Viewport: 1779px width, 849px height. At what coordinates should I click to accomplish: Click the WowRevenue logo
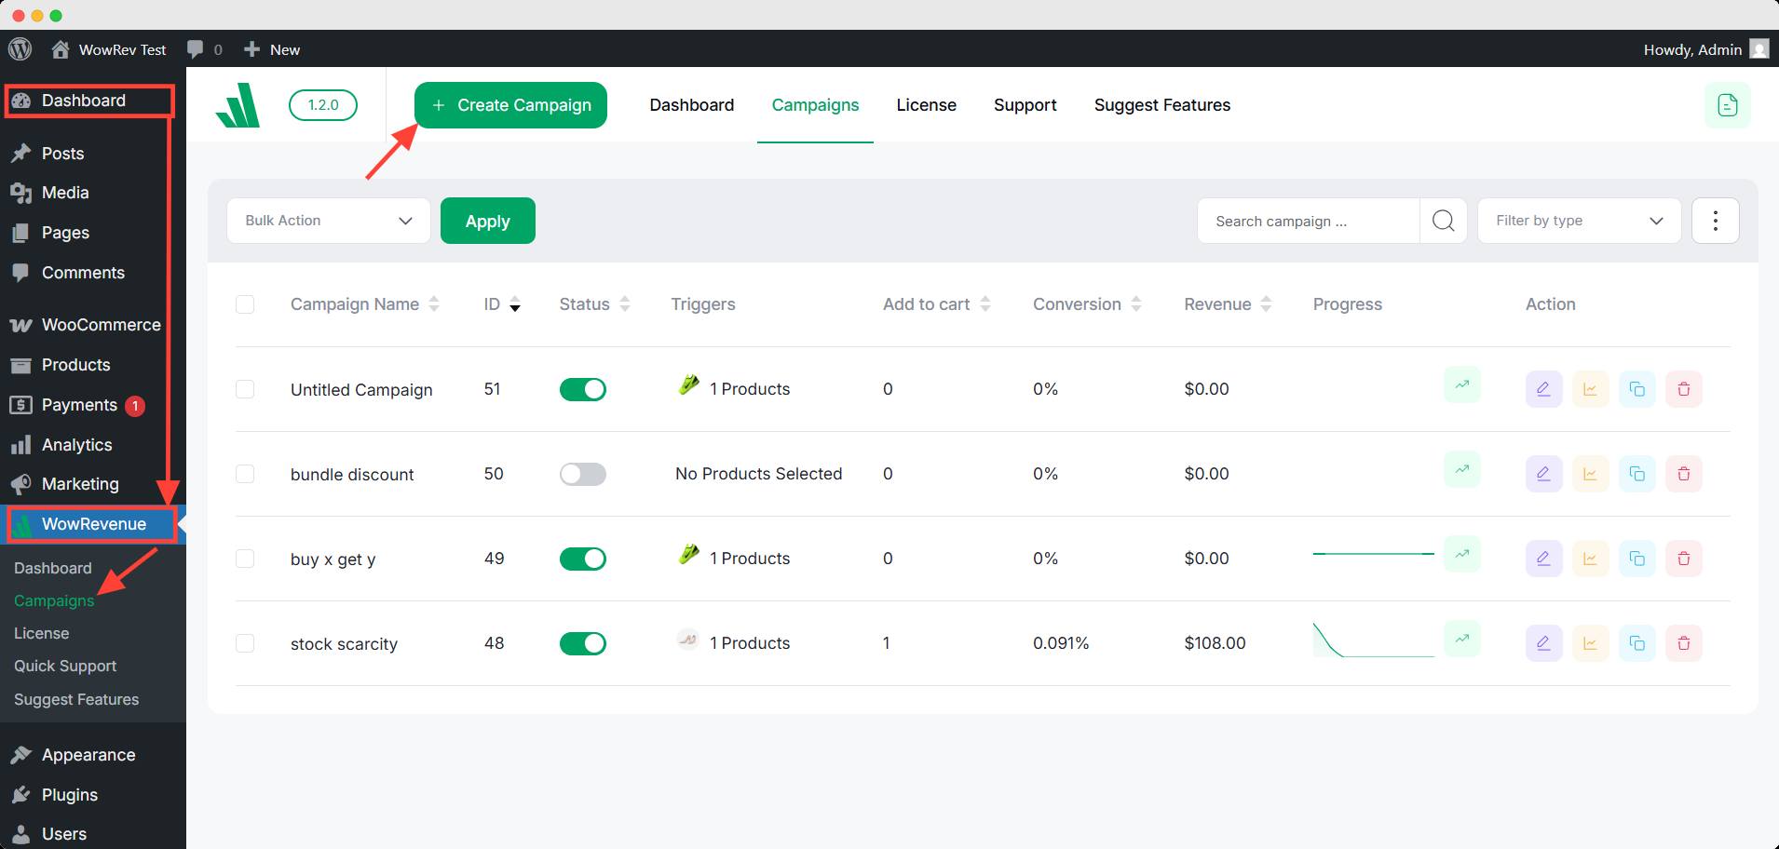pos(238,105)
